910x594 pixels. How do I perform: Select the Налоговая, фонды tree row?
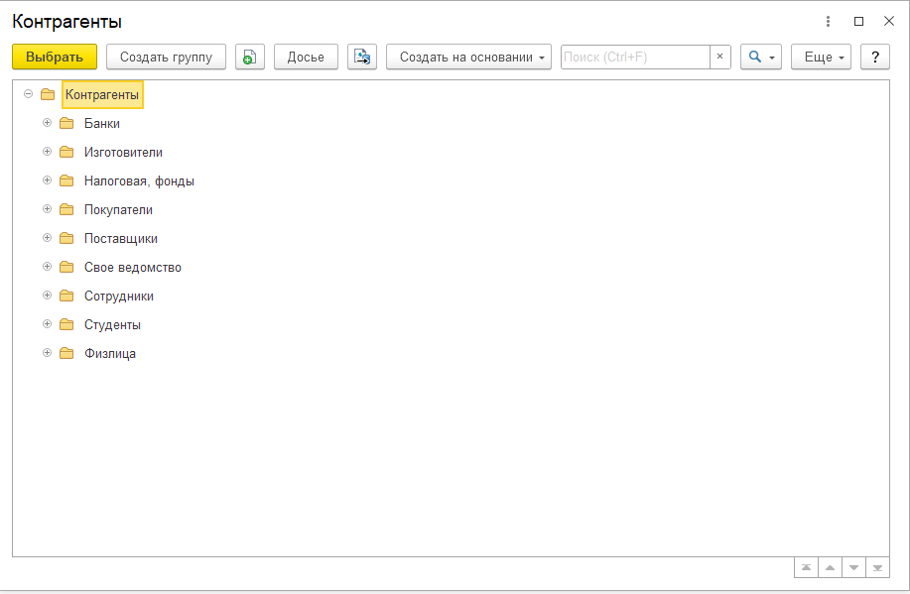click(x=139, y=181)
